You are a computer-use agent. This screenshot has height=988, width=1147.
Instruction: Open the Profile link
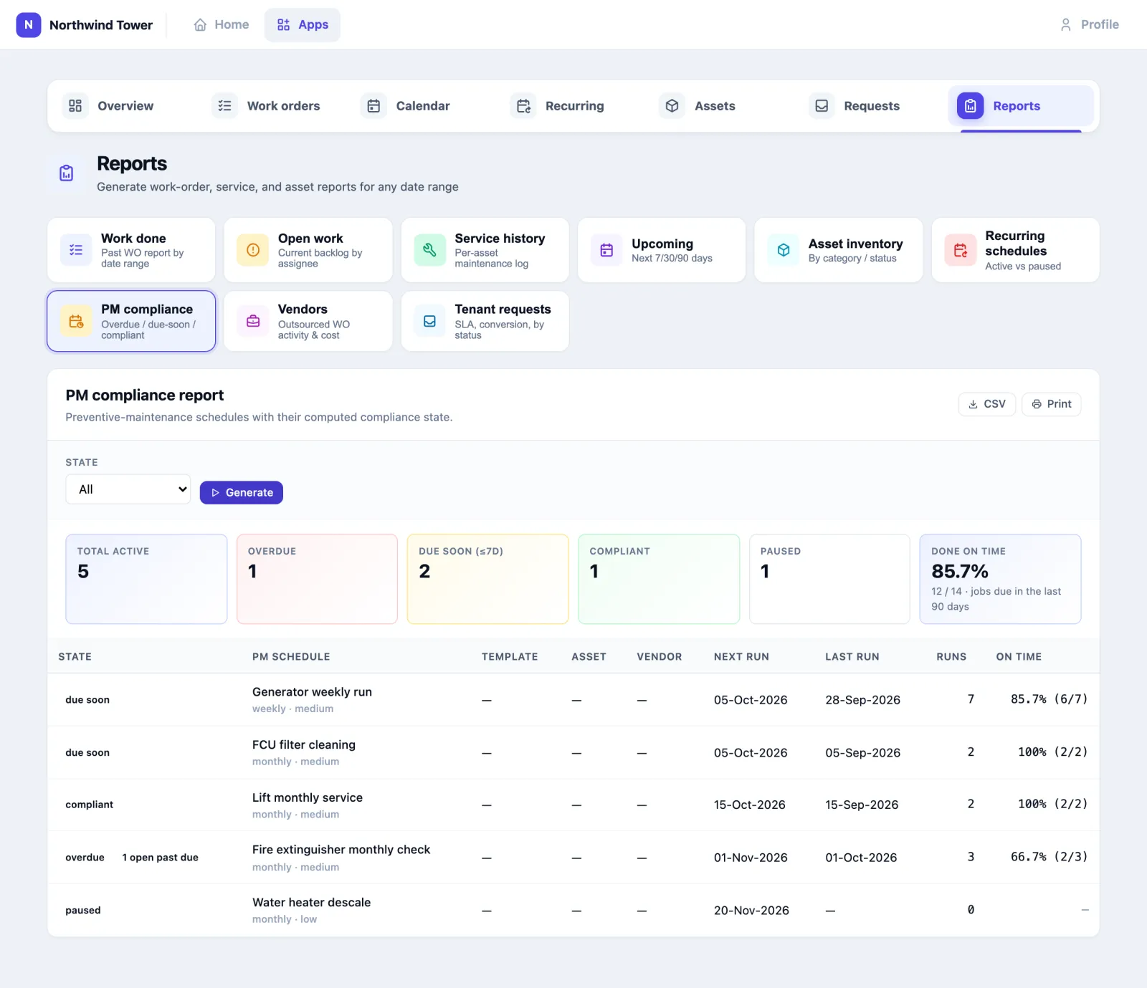[x=1090, y=24]
